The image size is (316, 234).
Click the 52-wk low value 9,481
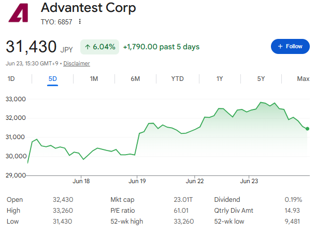(x=292, y=222)
